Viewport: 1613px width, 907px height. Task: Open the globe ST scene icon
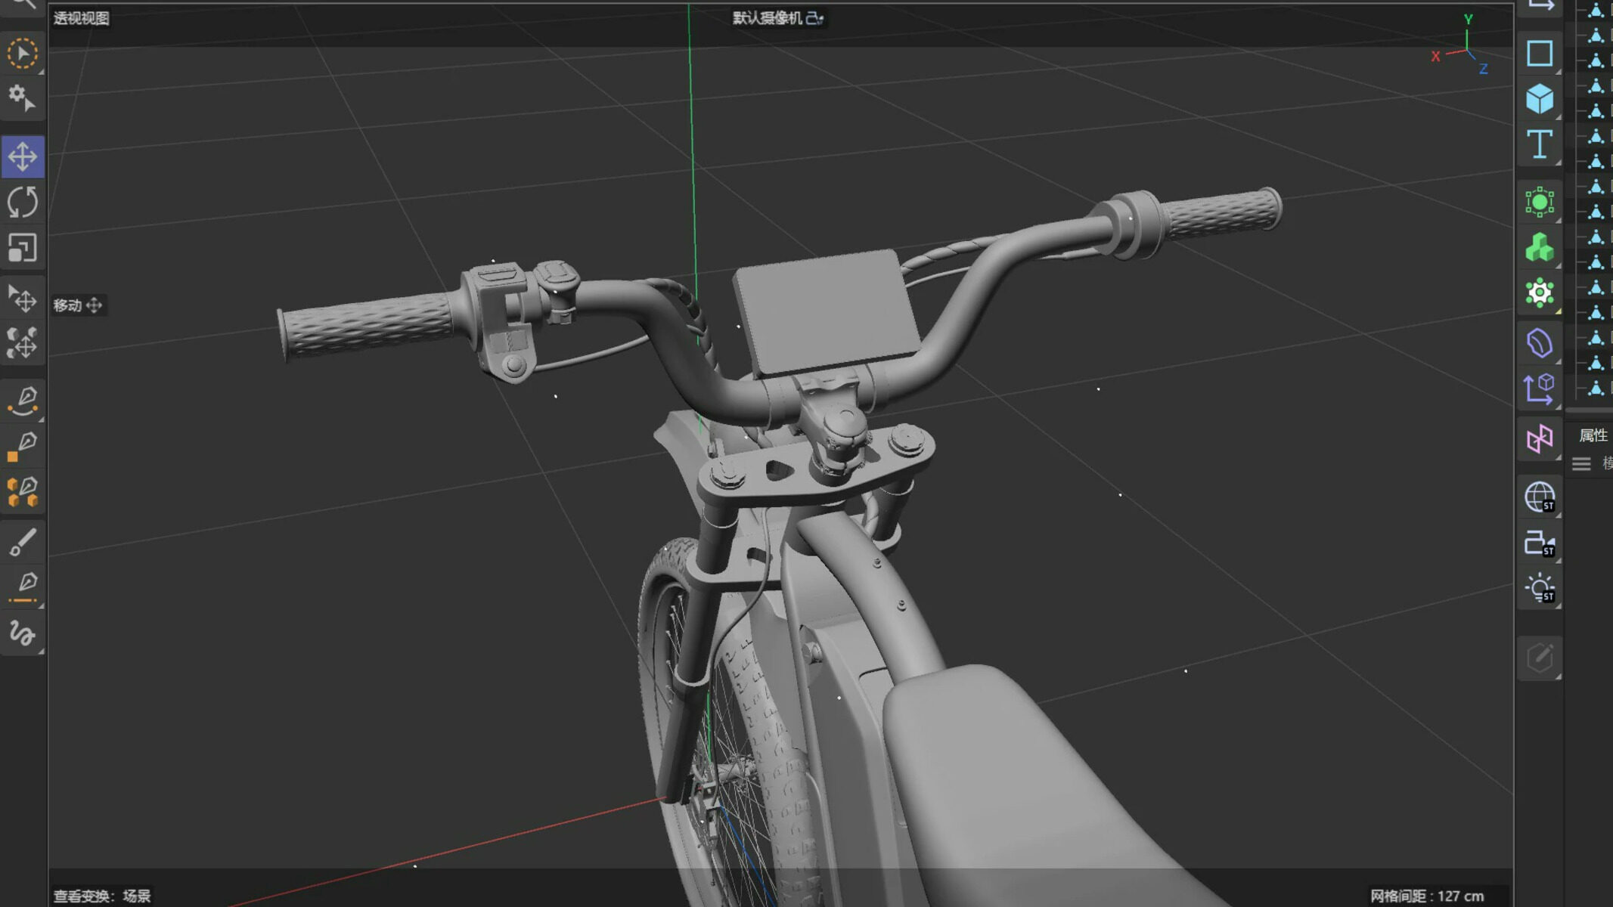coord(1540,498)
